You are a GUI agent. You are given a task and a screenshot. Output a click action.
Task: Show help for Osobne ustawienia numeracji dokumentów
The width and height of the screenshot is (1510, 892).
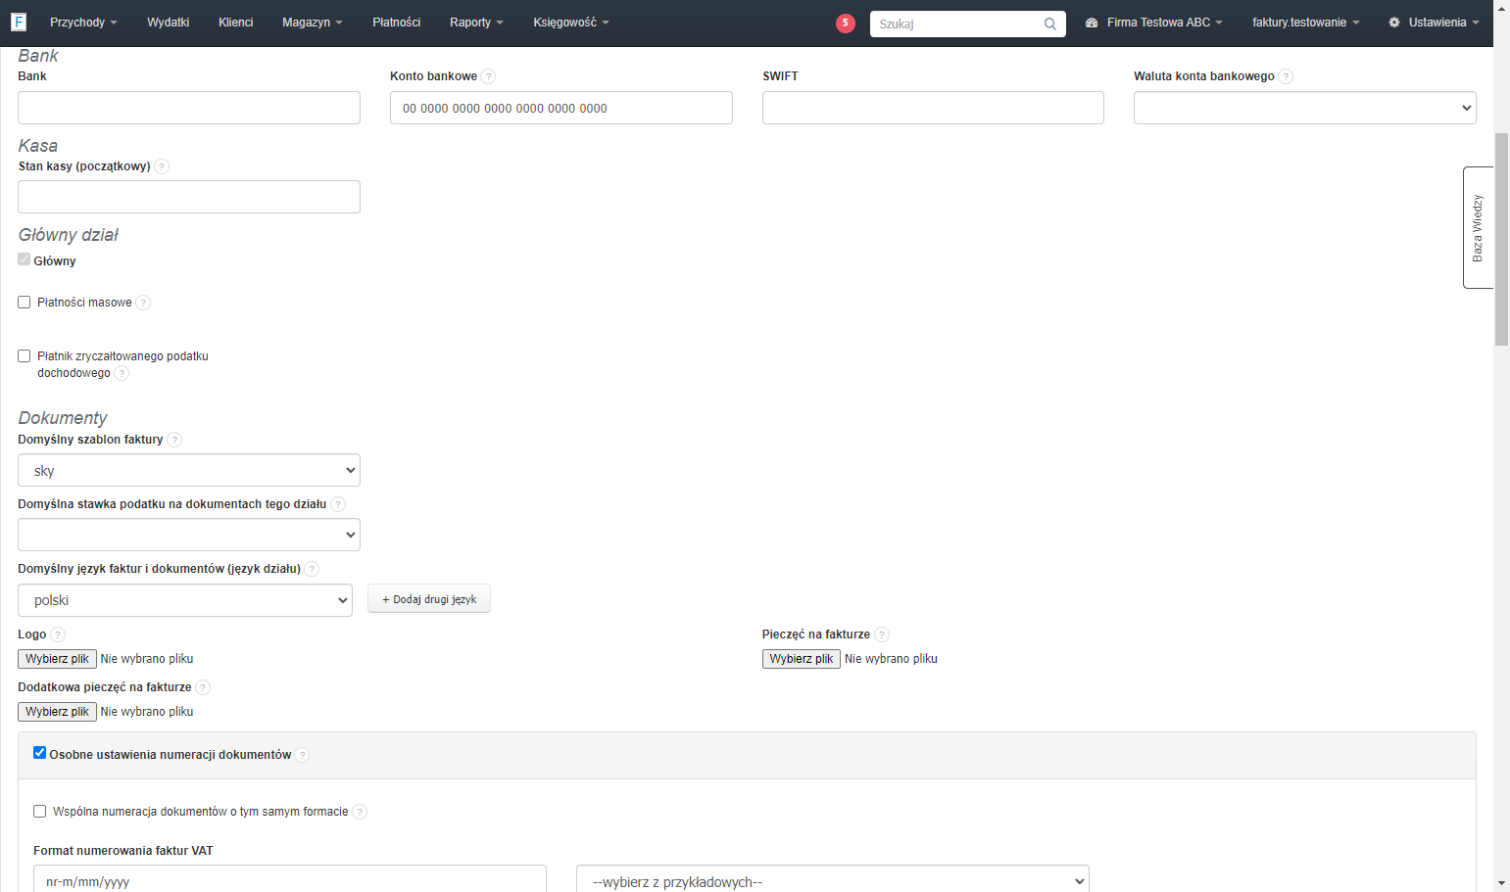303,755
